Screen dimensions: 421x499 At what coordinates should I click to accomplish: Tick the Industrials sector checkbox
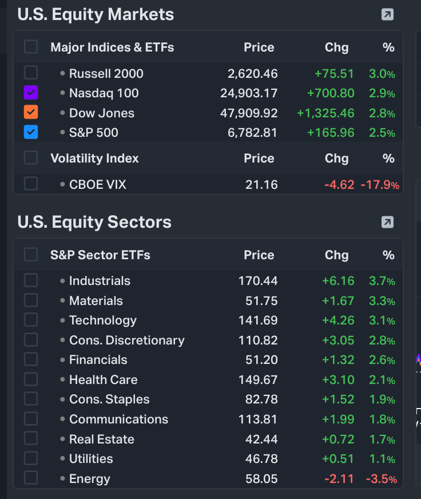[31, 280]
